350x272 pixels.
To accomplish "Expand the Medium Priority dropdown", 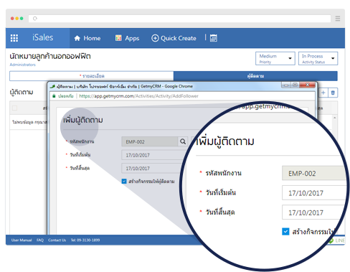I will tap(275, 58).
